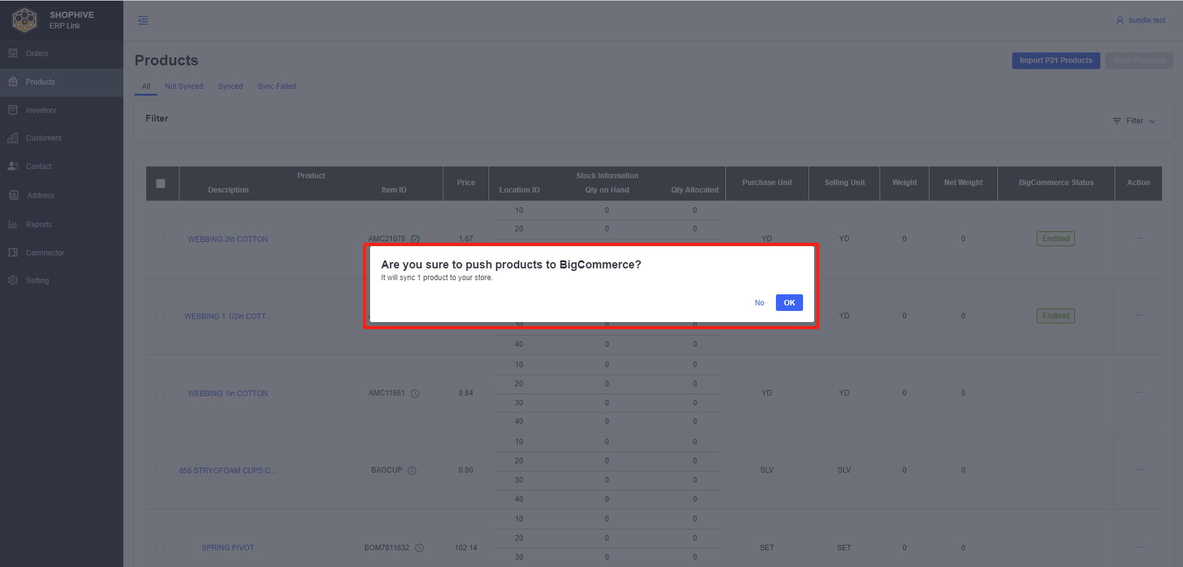The height and width of the screenshot is (567, 1183).
Task: Click item ID BOM7811632
Action: click(387, 548)
